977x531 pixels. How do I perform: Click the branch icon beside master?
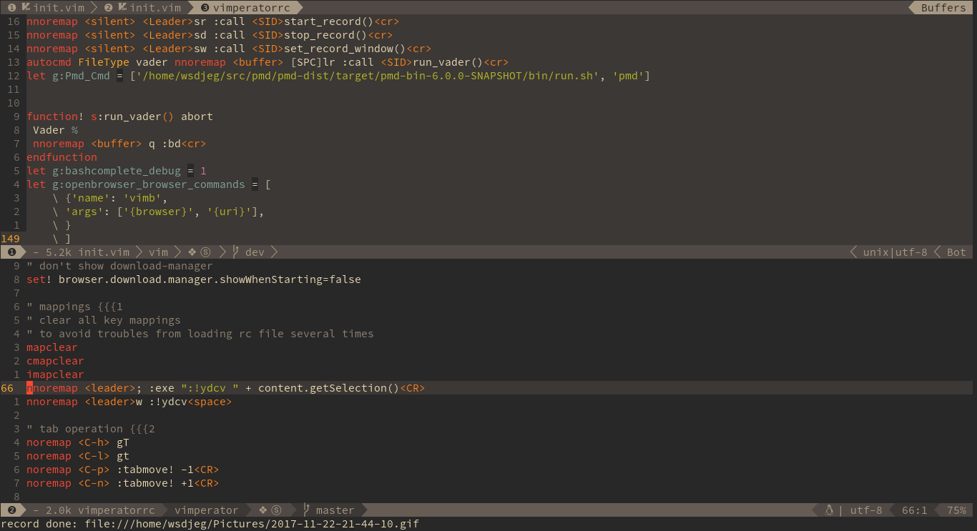coord(307,510)
